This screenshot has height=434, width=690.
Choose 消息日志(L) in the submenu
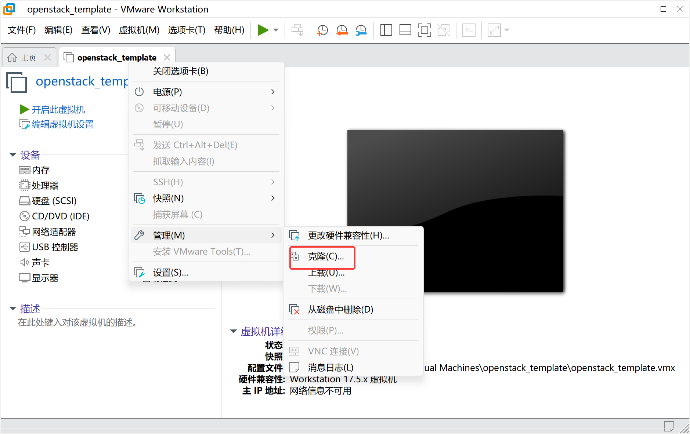[x=353, y=367]
